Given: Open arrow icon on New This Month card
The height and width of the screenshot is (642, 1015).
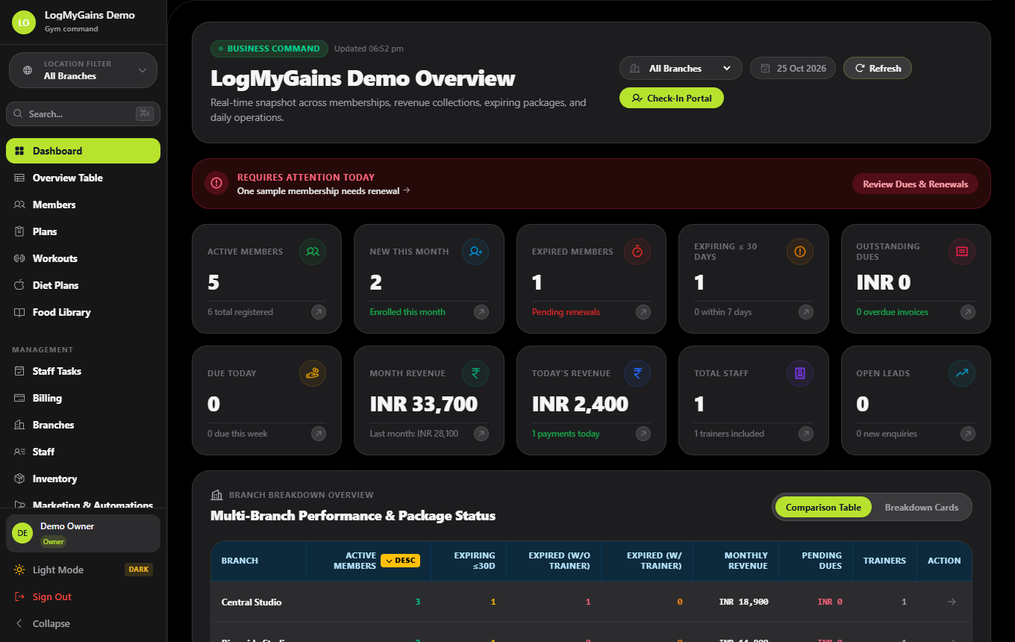Looking at the screenshot, I should [481, 312].
